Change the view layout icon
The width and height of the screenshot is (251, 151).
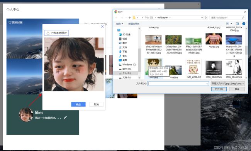click(227, 23)
